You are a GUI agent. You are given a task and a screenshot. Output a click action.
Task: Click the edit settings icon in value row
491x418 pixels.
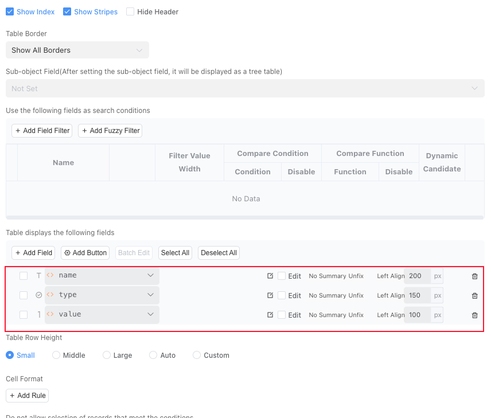click(x=270, y=315)
